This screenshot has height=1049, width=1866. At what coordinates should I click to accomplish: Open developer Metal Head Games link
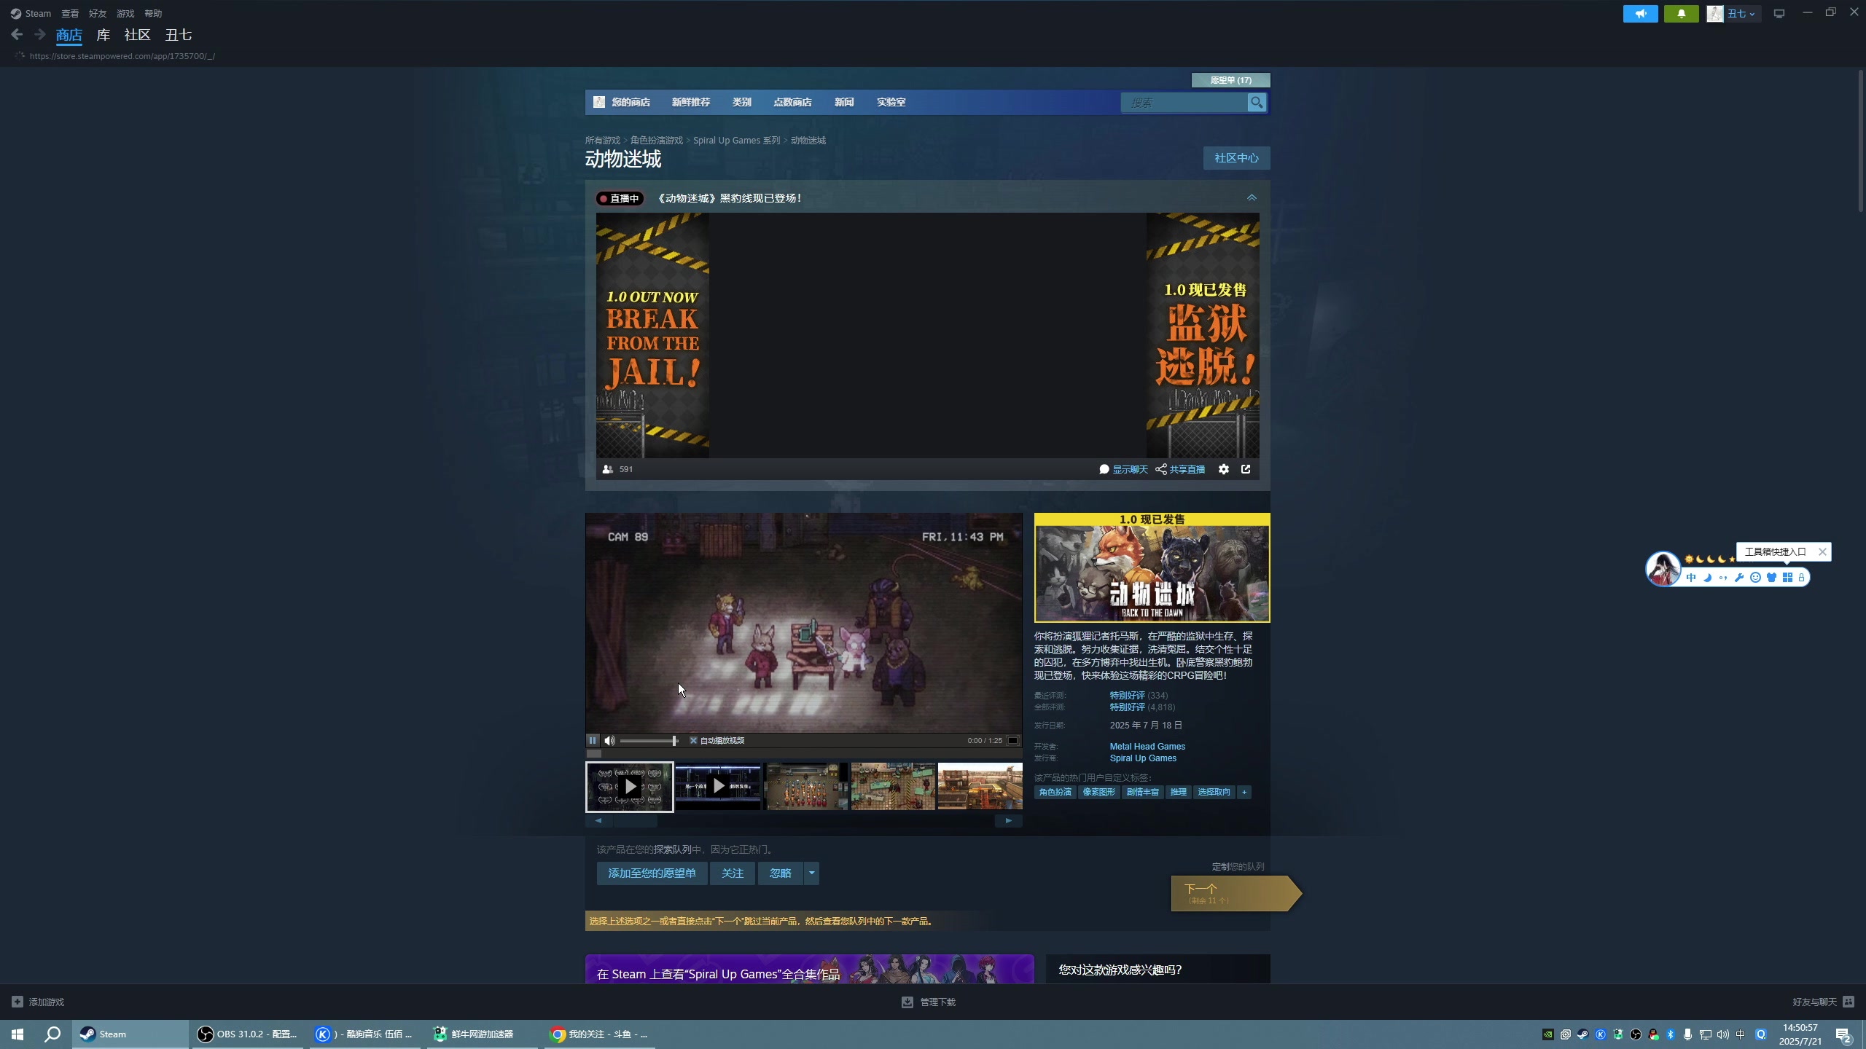pos(1147,747)
